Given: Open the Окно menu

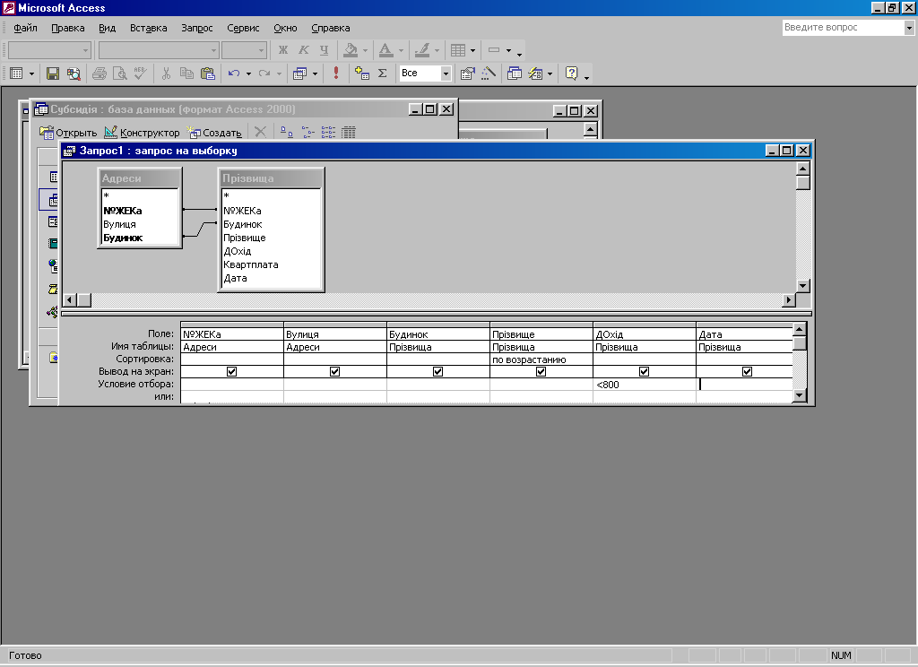Looking at the screenshot, I should 285,28.
